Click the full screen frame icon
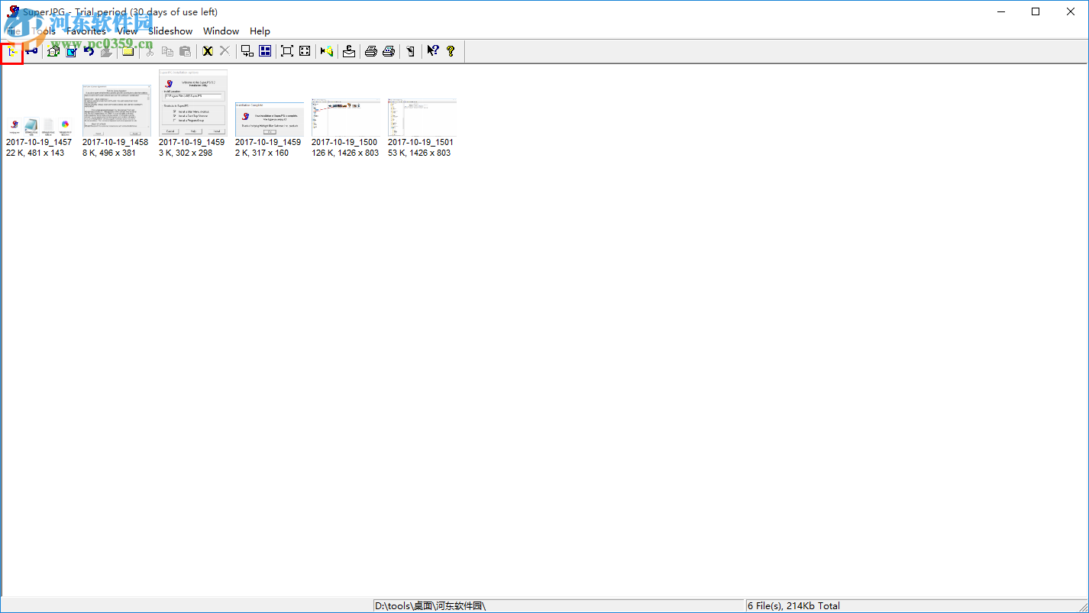Screen dimensions: 1089x613 tap(286, 51)
